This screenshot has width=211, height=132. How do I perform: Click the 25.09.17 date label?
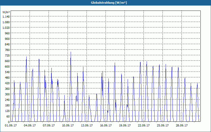[163, 126]
